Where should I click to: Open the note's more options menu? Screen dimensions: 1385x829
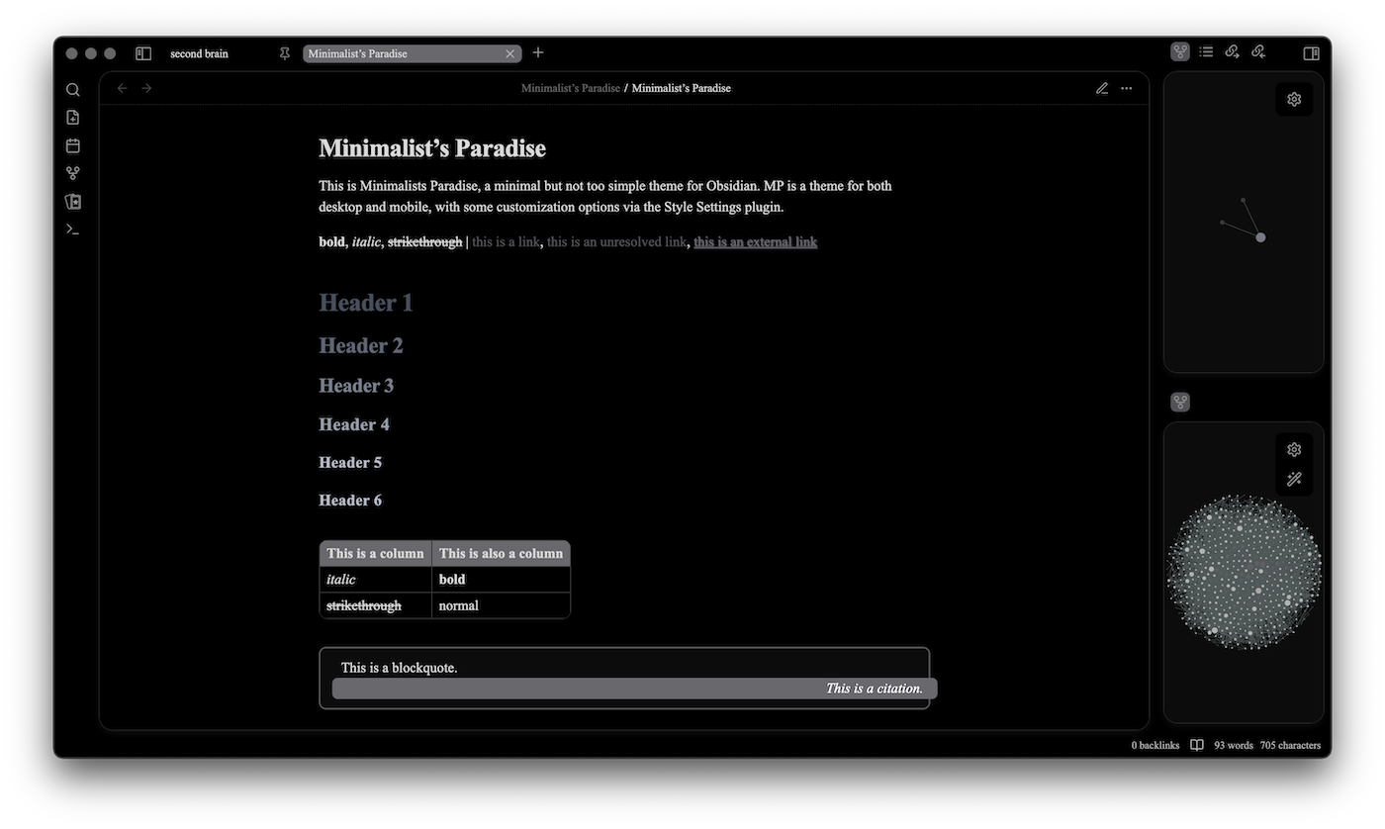[1126, 88]
